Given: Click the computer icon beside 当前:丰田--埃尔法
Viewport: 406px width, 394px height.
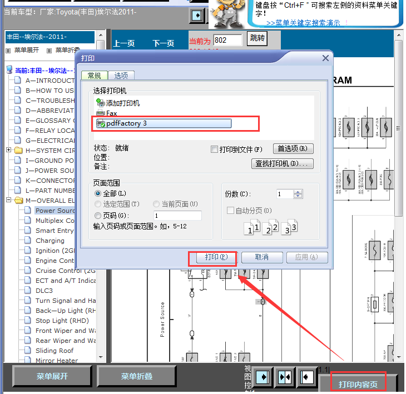Looking at the screenshot, I should (9, 70).
